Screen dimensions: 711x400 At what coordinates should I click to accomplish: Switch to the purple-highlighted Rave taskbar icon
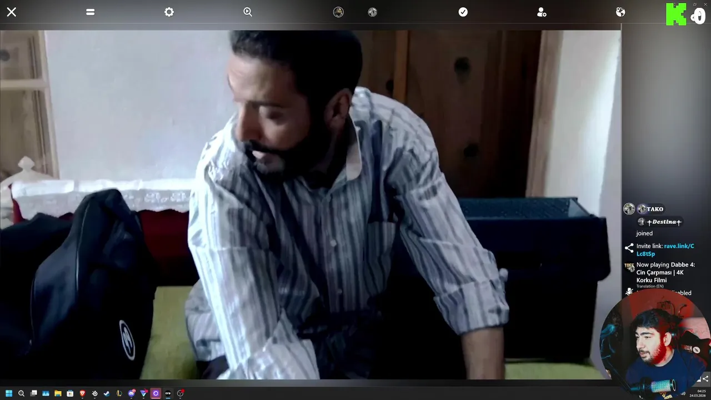click(x=156, y=393)
